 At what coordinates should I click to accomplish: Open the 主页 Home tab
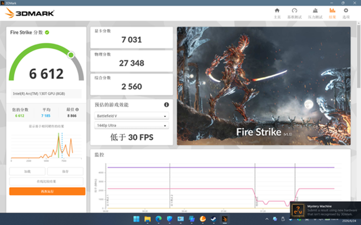coord(277,13)
